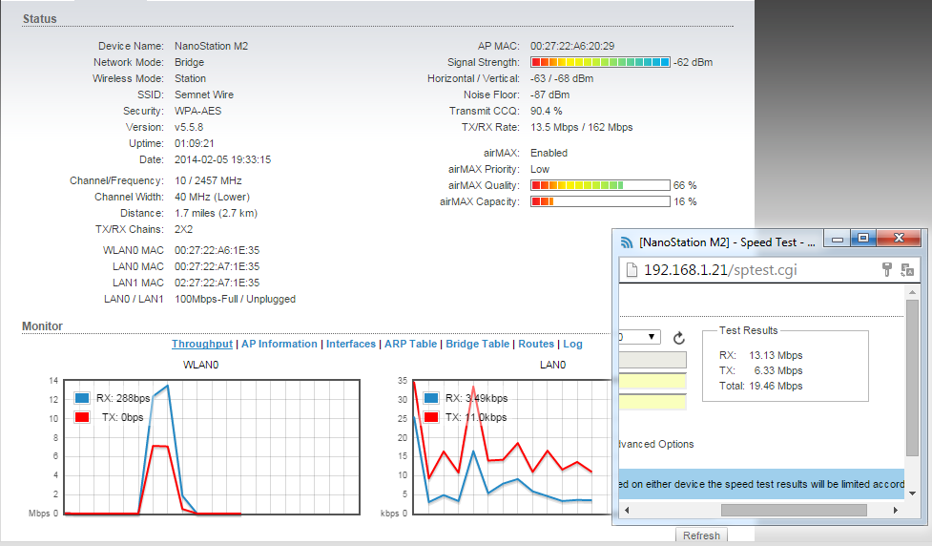
Task: Click the first yellow input field in Speed Test
Action: pyautogui.click(x=652, y=381)
